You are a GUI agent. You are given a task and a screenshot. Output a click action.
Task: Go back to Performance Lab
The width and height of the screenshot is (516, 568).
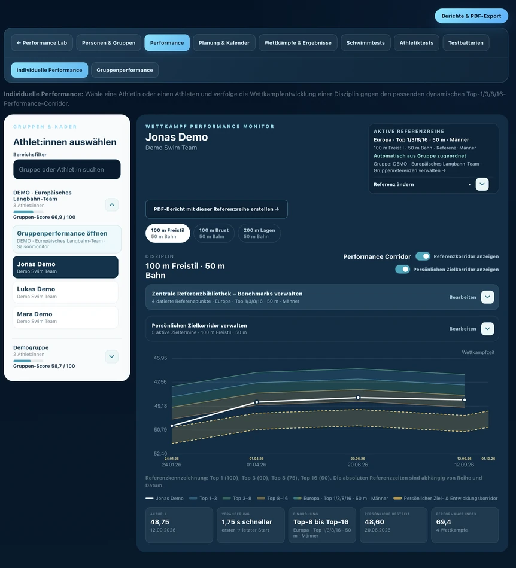pos(42,42)
